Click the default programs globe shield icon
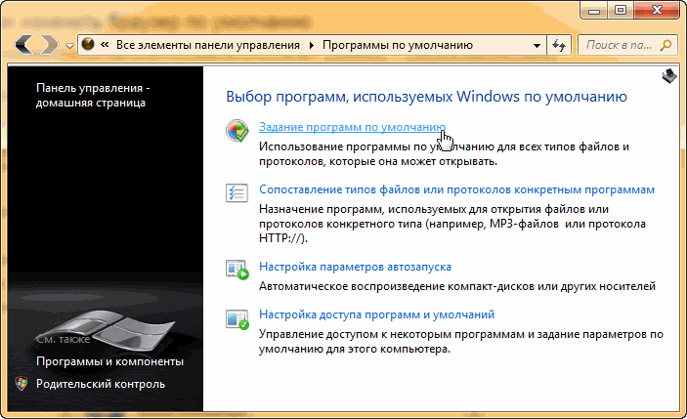The image size is (687, 419). tap(237, 131)
